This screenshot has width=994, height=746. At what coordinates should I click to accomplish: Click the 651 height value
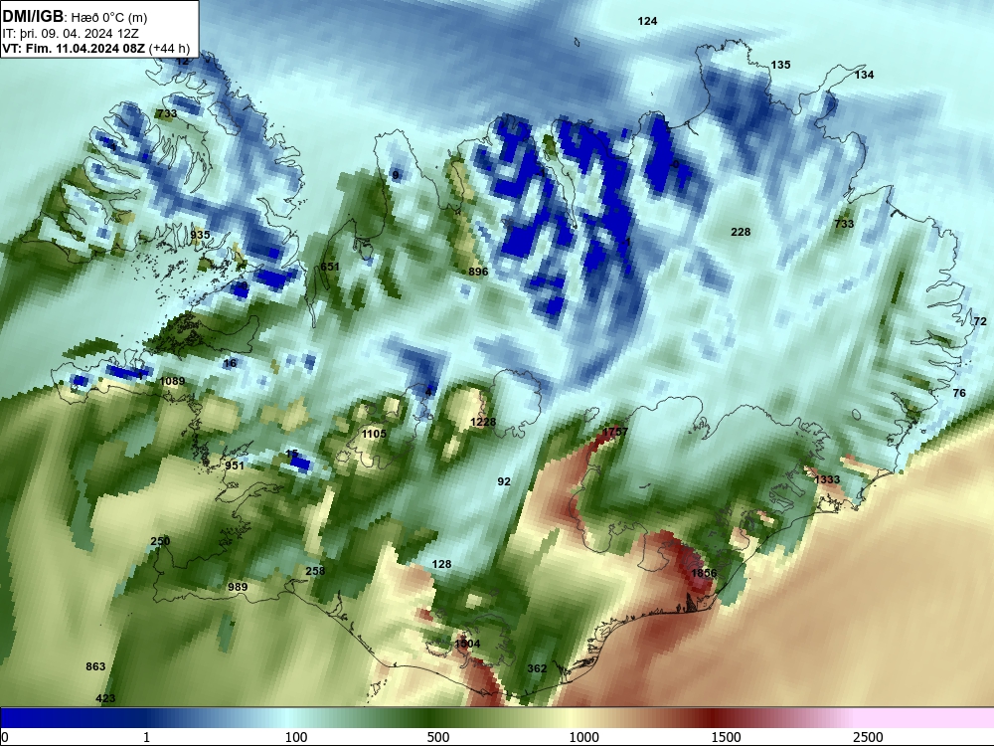coord(330,267)
